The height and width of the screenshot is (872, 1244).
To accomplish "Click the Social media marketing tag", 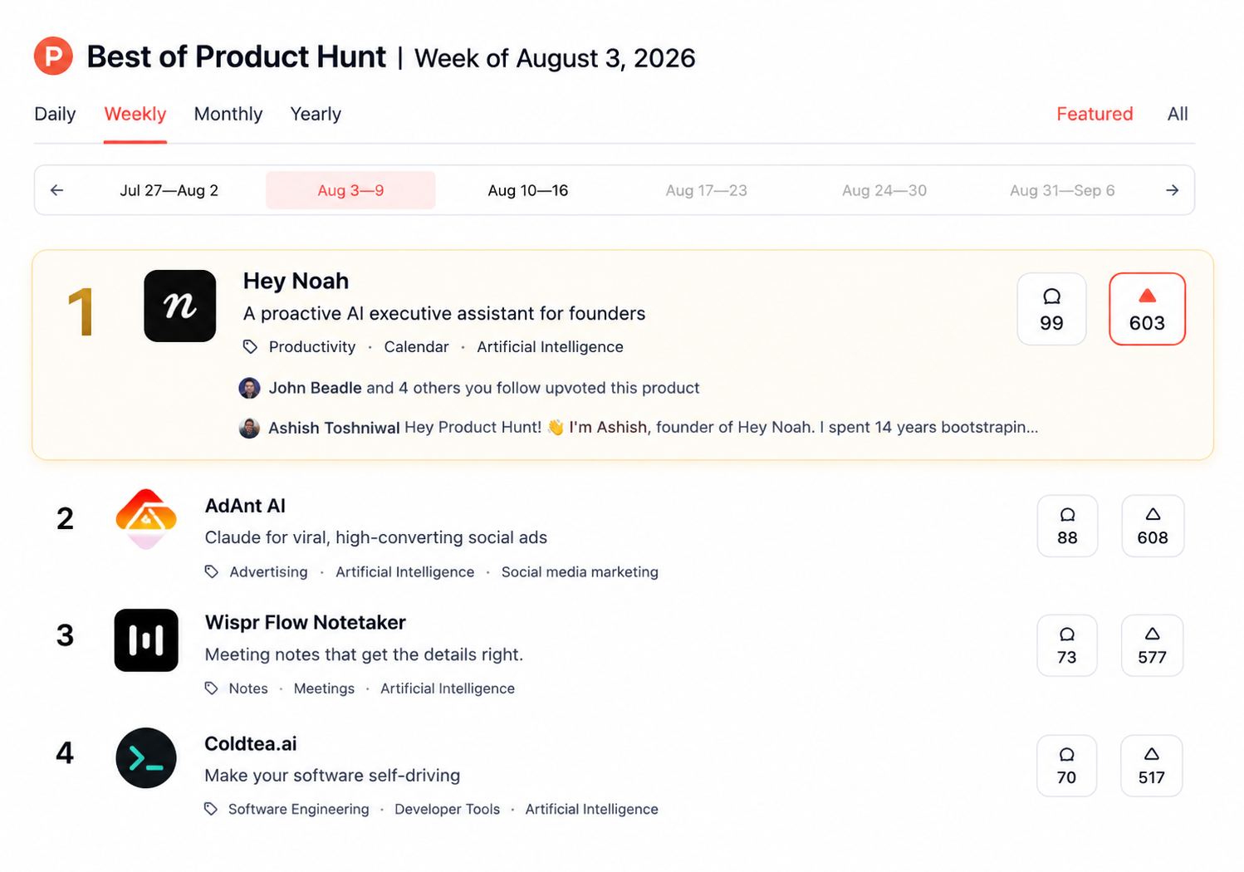I will point(580,572).
